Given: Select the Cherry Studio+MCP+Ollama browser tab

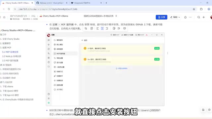Looking at the screenshot, I should (x=17, y=3).
